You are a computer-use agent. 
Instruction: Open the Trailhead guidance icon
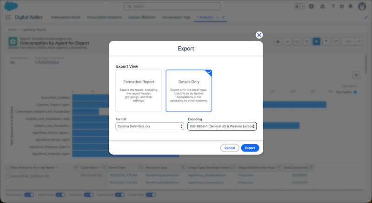tap(322, 6)
